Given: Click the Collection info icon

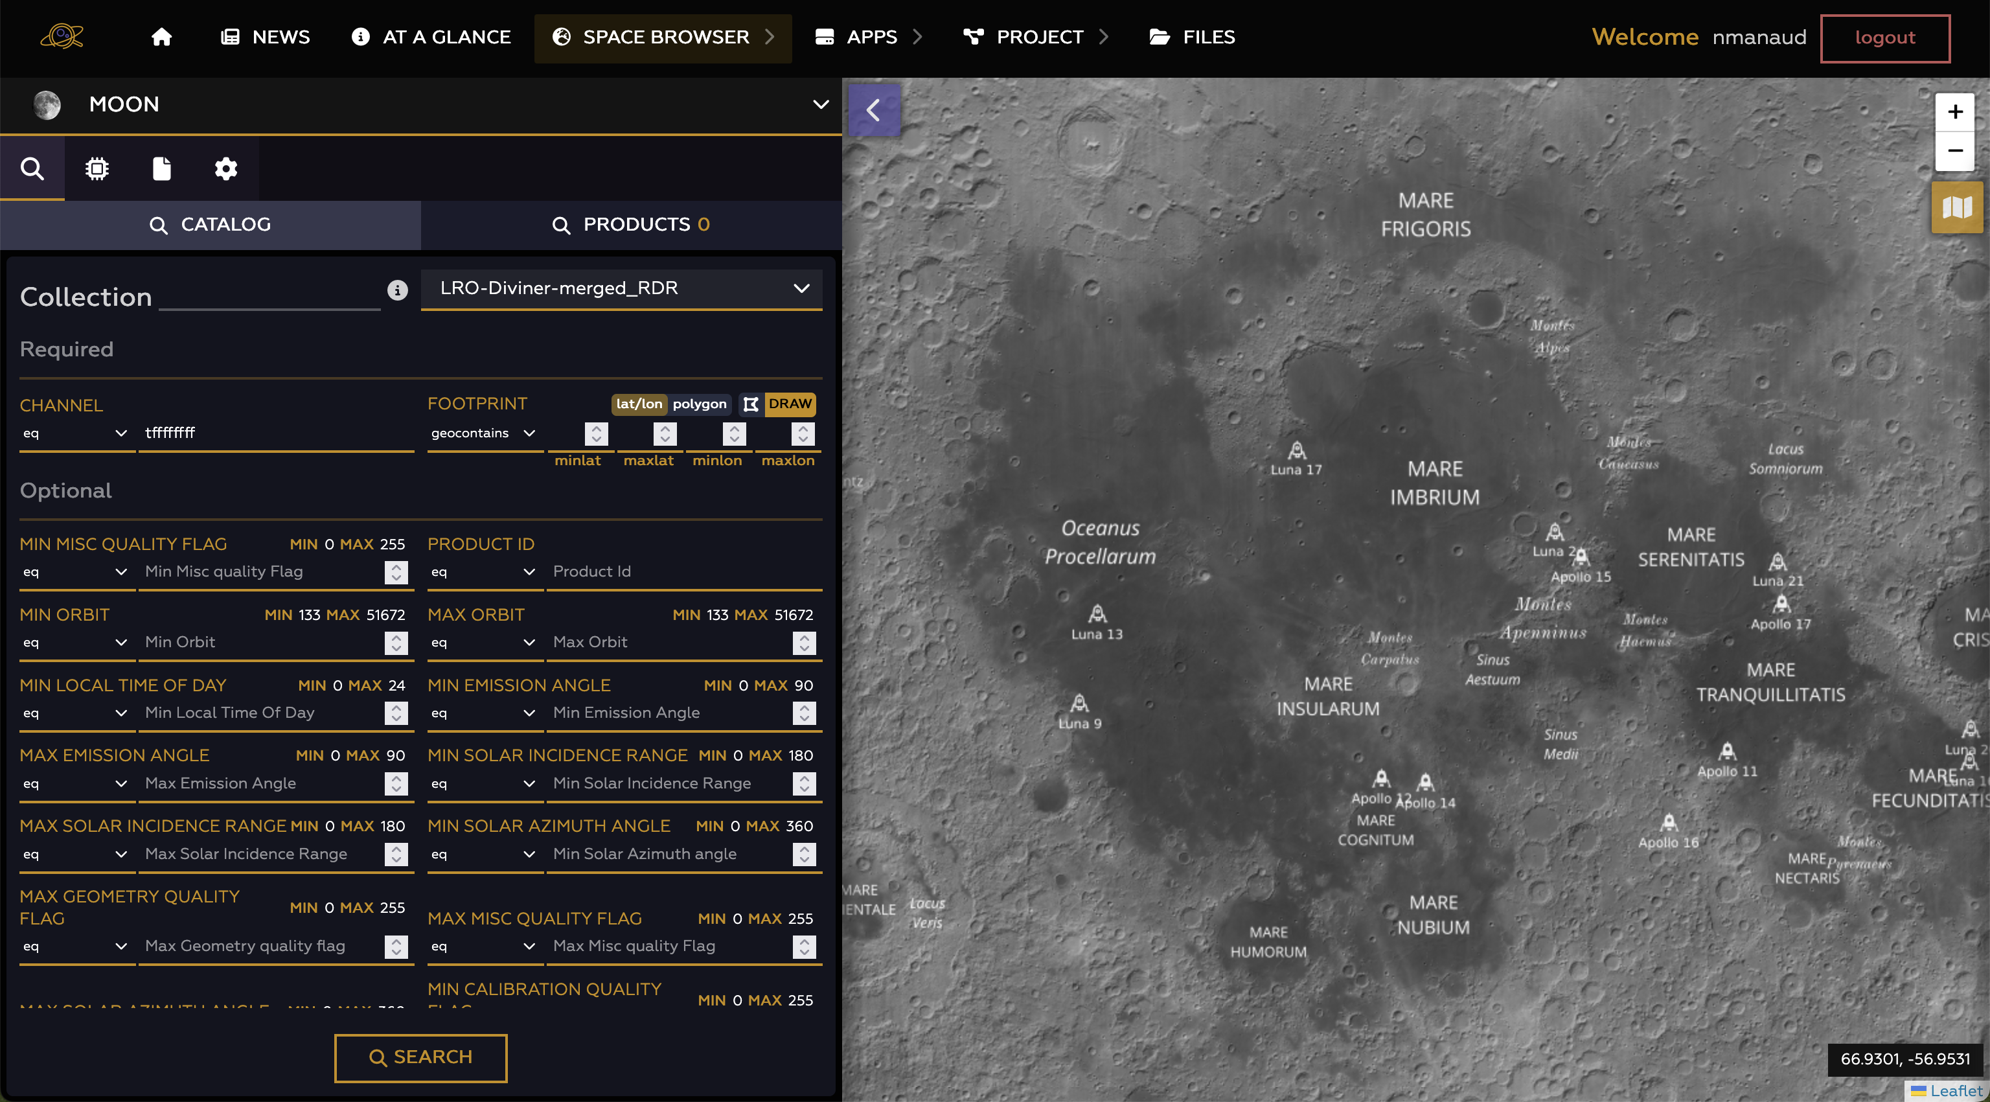Looking at the screenshot, I should pos(397,290).
